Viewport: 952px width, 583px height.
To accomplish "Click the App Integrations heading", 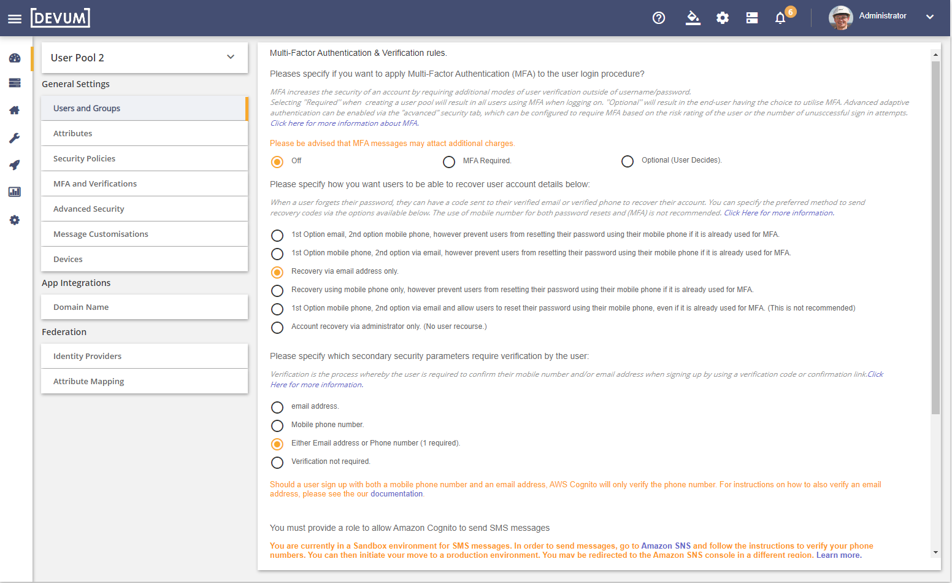I will pos(76,283).
